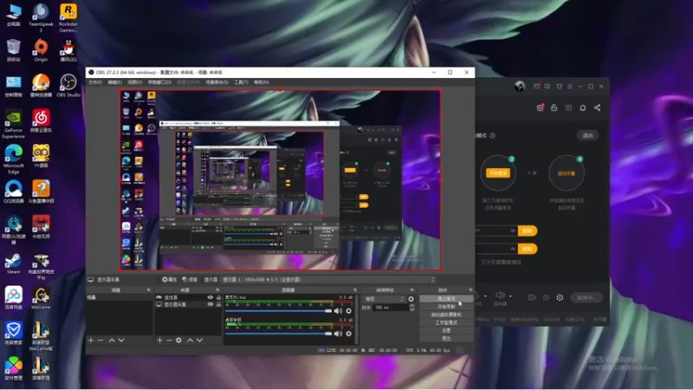Click bell notifications icon in companion window

pos(582,107)
